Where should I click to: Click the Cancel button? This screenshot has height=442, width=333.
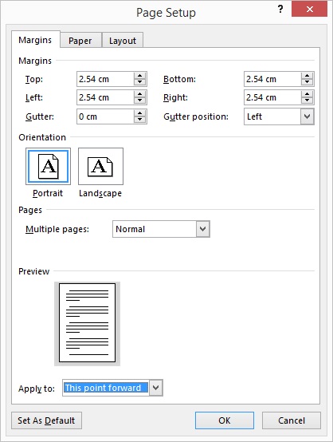coord(292,420)
